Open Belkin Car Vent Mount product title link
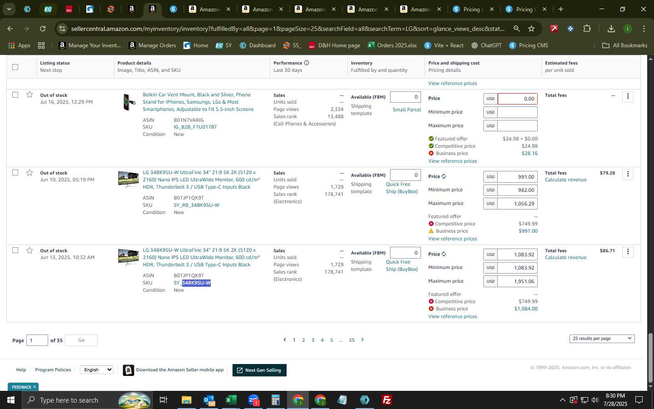 [x=198, y=102]
